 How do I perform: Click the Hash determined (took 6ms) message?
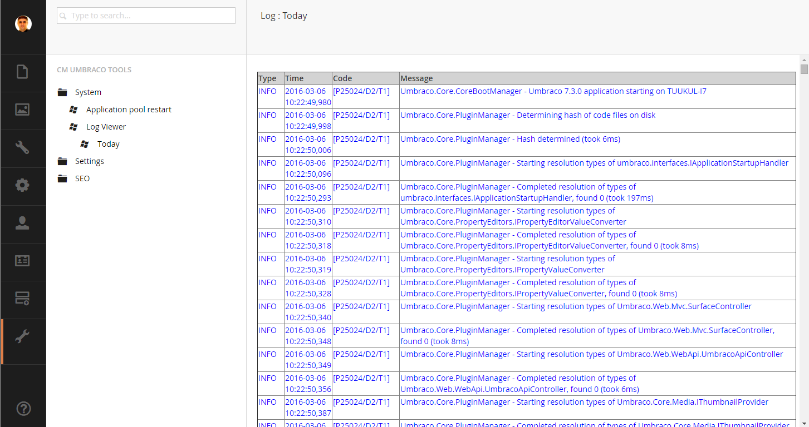pos(510,139)
